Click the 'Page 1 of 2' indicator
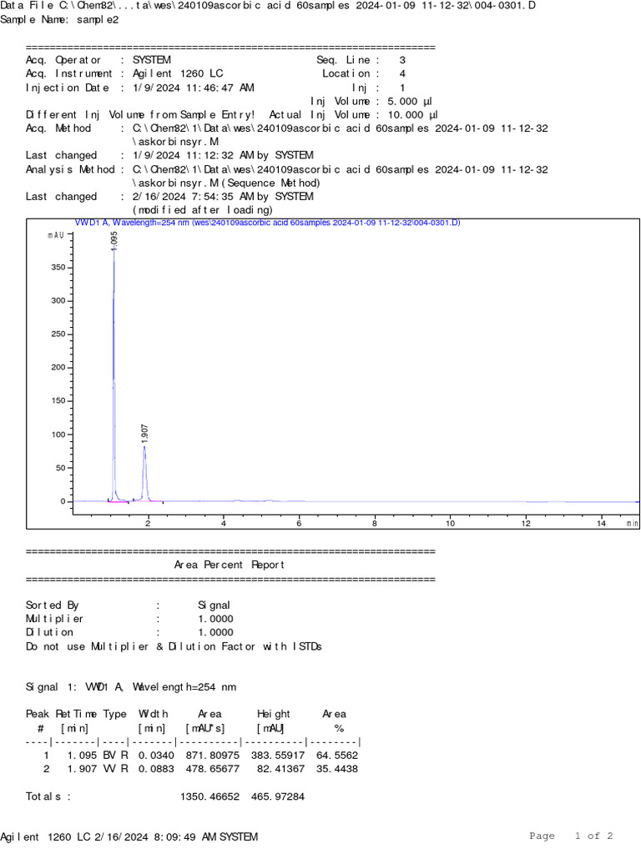The image size is (641, 854). pos(571,836)
